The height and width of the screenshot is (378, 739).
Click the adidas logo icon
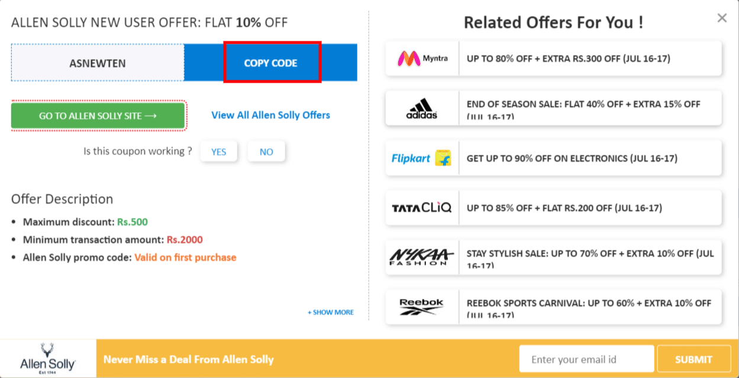(421, 108)
